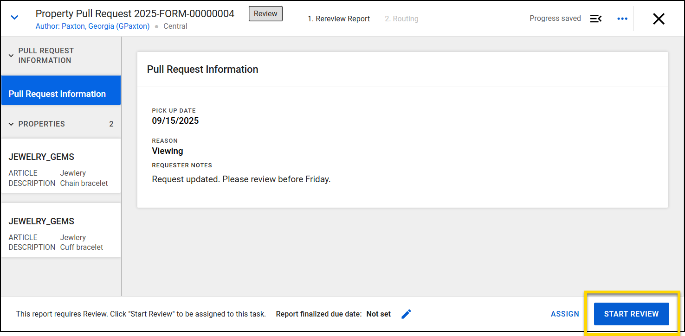Viewport: 685px width, 336px height.
Task: Open the Chain bracelet property card
Action: (x=61, y=170)
